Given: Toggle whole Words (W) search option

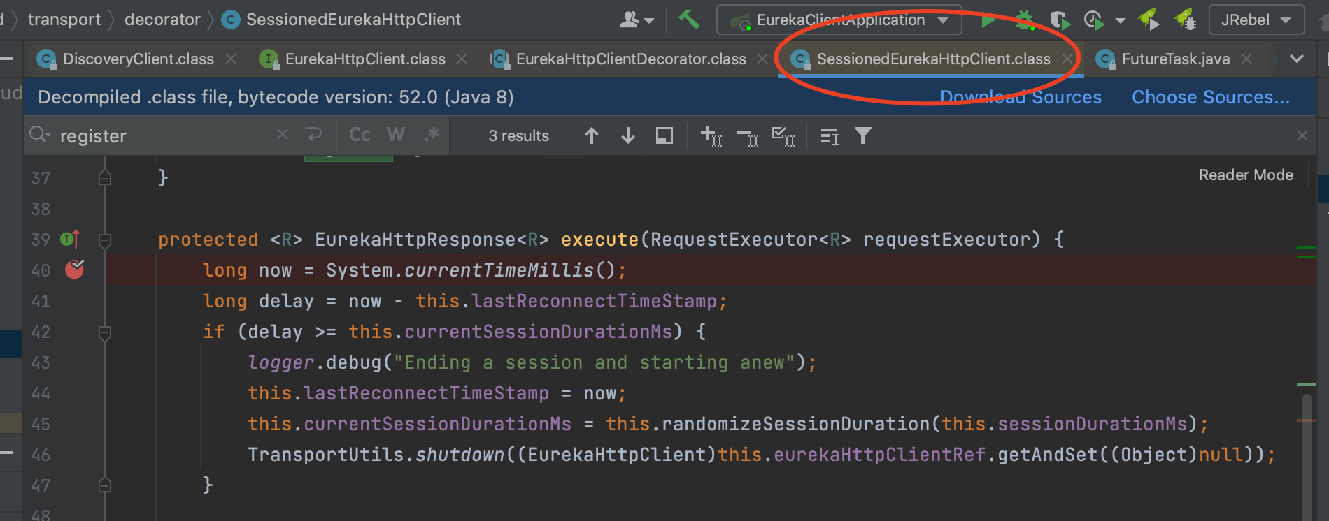Looking at the screenshot, I should pos(396,135).
